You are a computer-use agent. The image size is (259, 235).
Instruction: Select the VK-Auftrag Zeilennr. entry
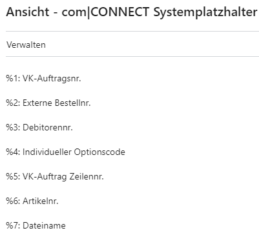click(x=55, y=176)
